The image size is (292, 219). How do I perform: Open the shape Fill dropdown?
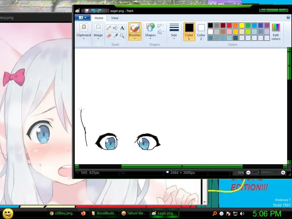(160, 32)
